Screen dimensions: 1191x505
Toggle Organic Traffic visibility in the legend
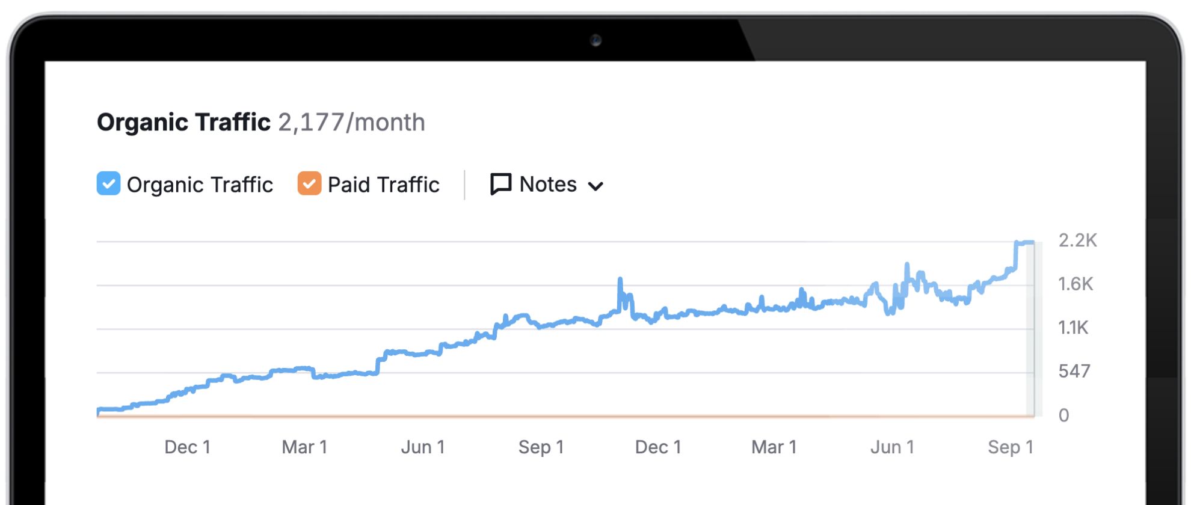tap(108, 184)
